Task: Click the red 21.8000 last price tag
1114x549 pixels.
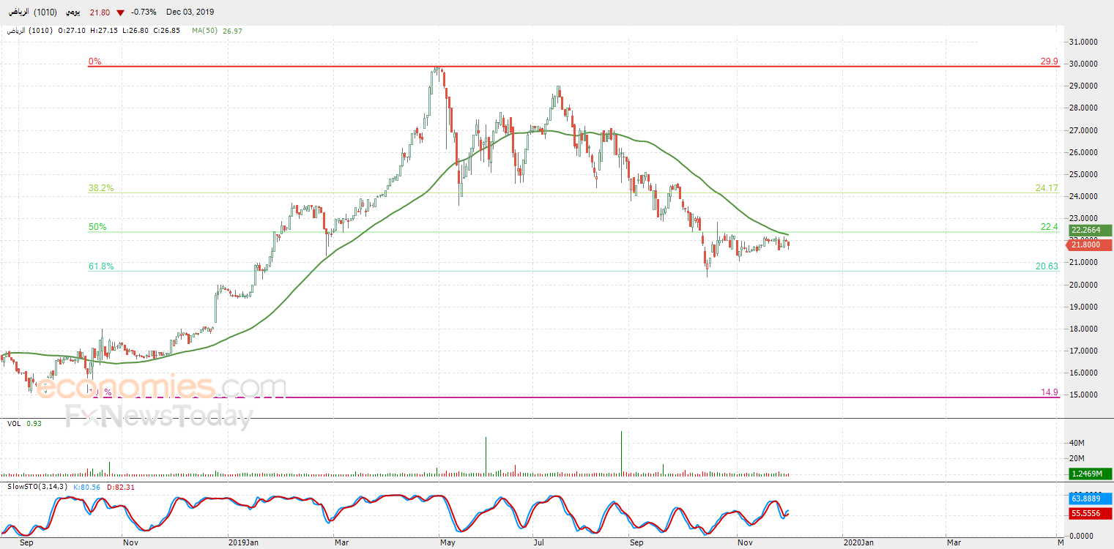Action: [1090, 244]
